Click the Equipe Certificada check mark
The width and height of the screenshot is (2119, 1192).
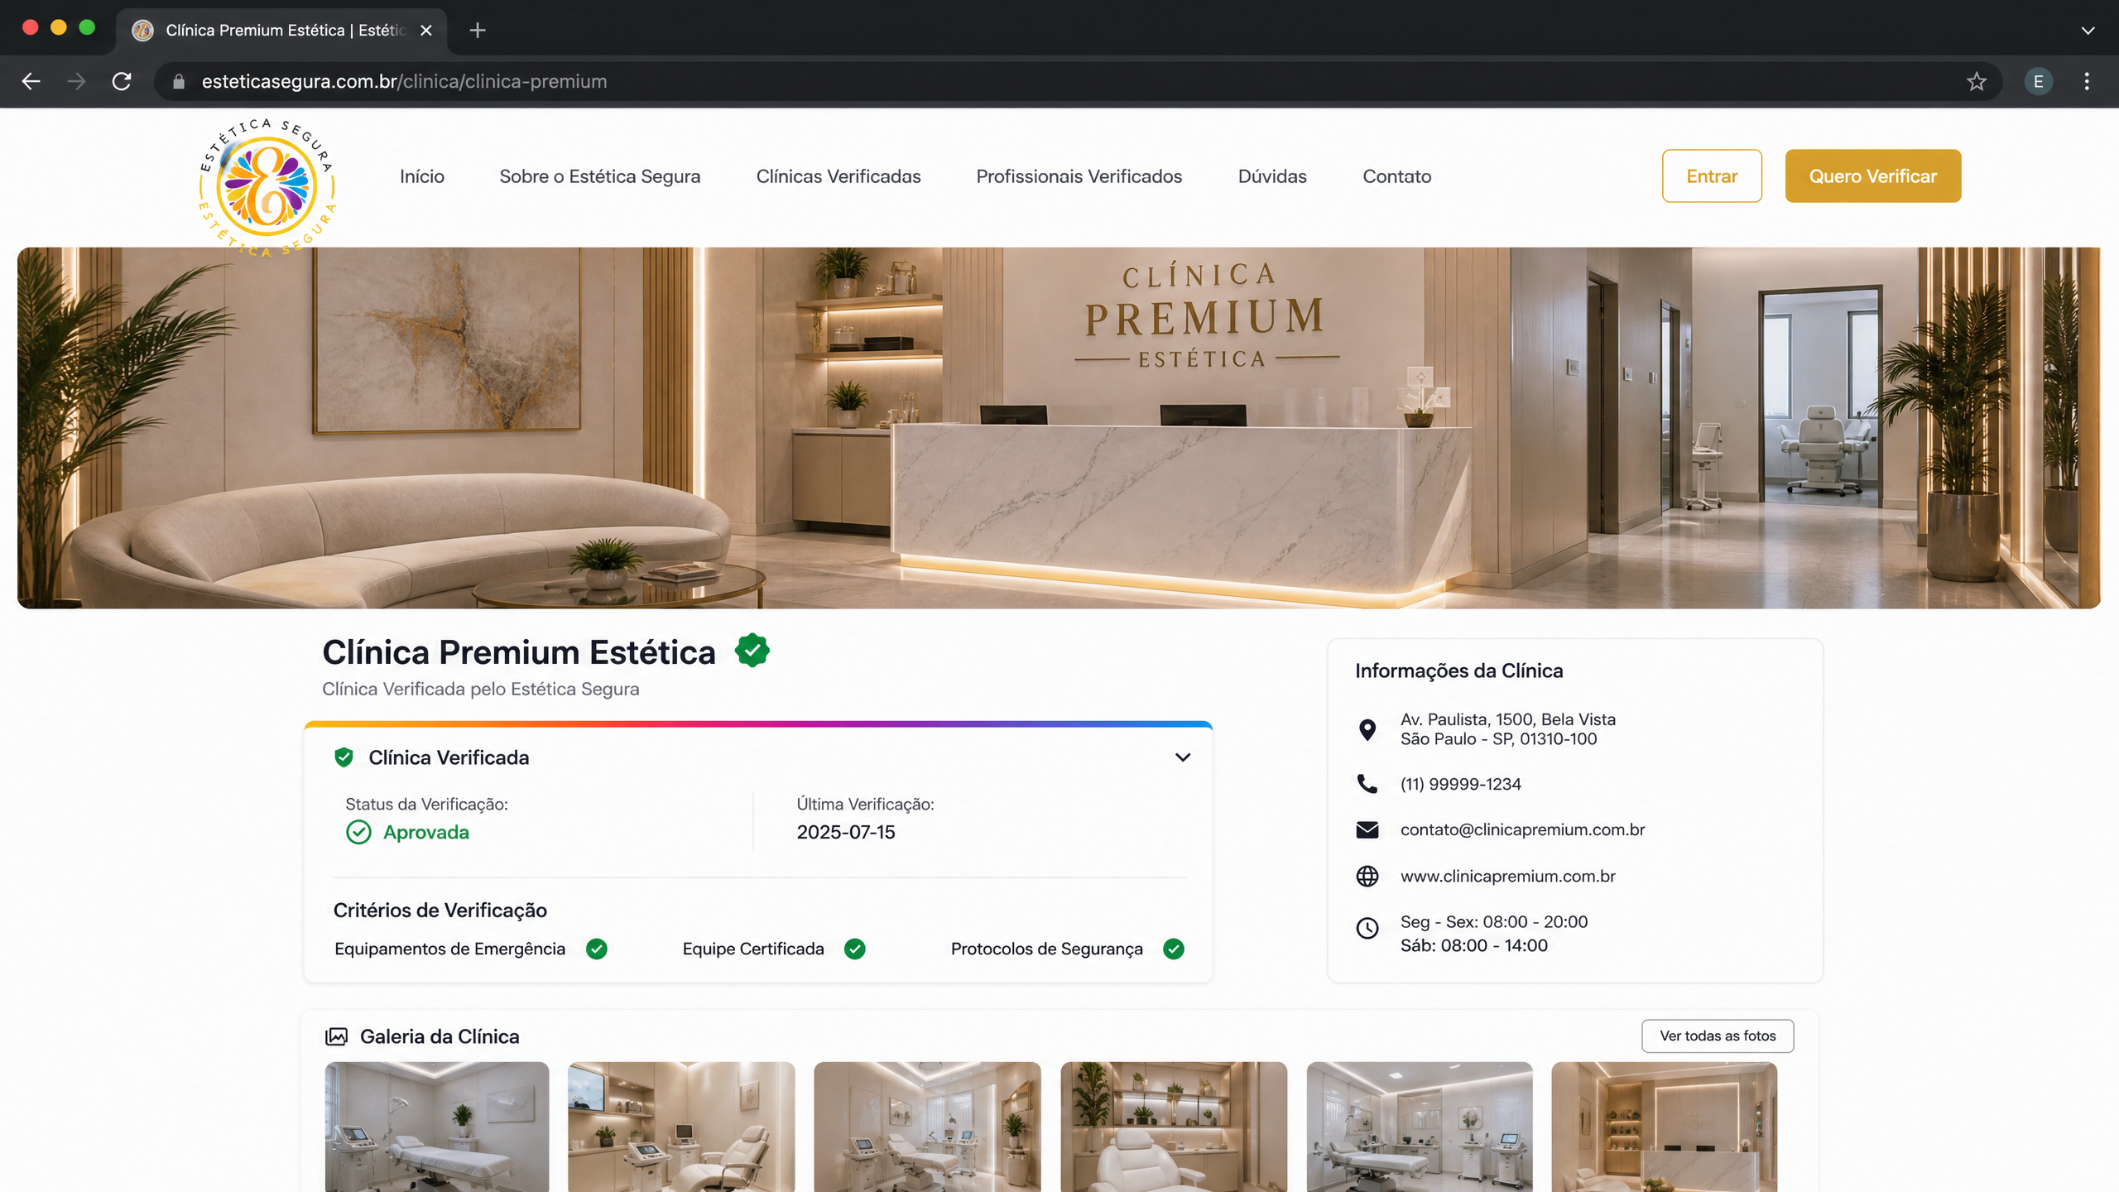pyautogui.click(x=855, y=949)
